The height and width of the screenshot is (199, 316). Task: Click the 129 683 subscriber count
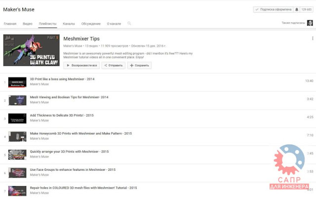pos(307,9)
